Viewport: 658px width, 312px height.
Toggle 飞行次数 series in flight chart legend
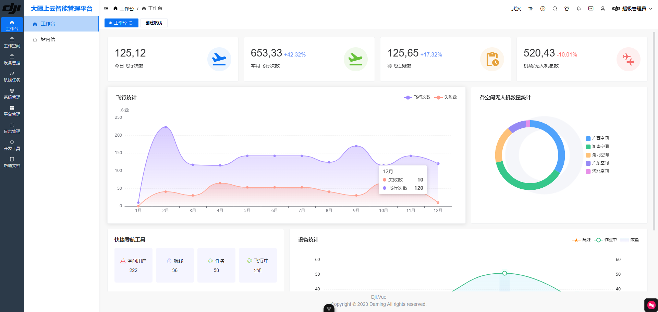pos(417,97)
